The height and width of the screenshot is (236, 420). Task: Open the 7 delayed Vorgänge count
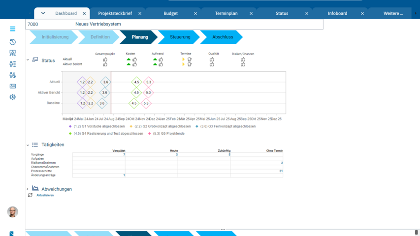[x=124, y=154]
